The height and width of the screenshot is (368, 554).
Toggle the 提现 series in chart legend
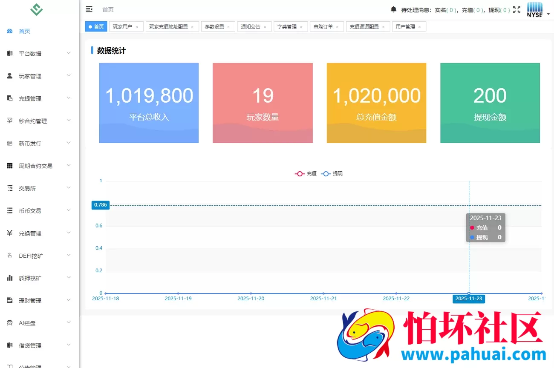332,173
